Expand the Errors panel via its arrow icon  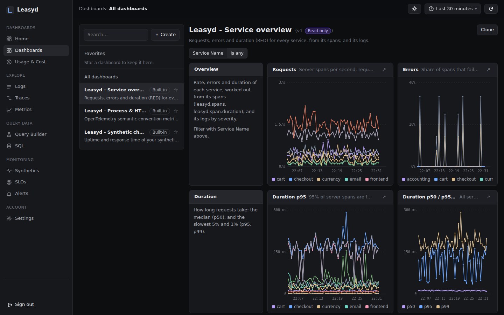click(489, 70)
